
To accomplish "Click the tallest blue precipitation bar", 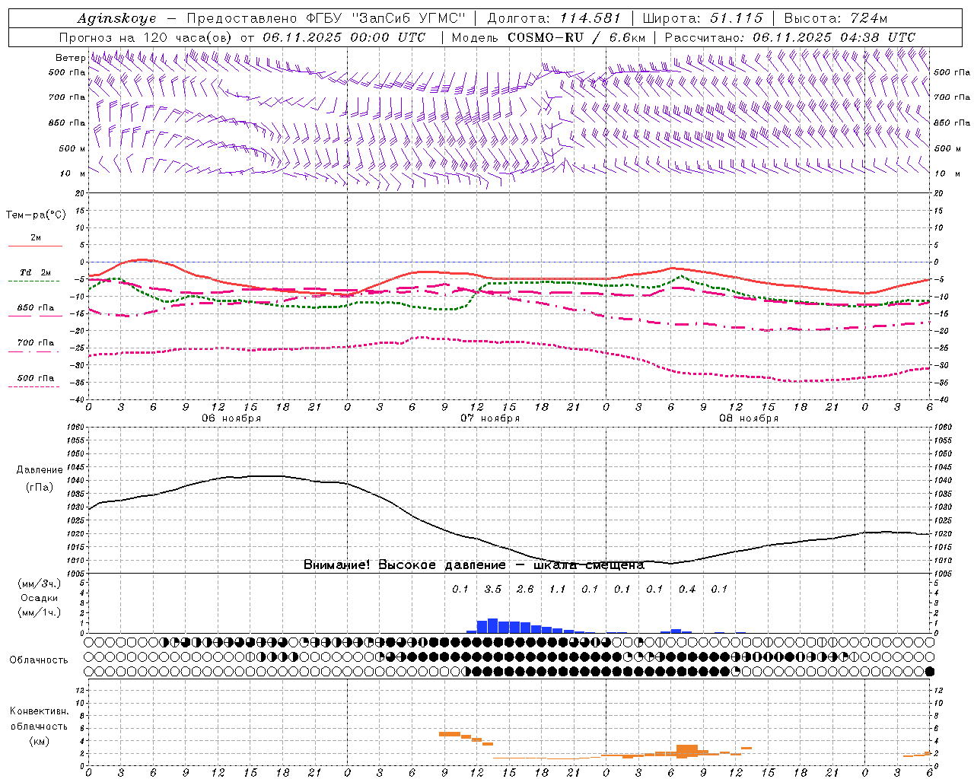I will (492, 625).
